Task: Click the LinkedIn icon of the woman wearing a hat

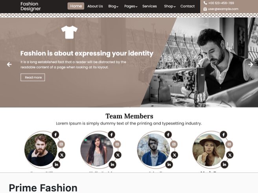Action: pyautogui.click(x=225, y=164)
